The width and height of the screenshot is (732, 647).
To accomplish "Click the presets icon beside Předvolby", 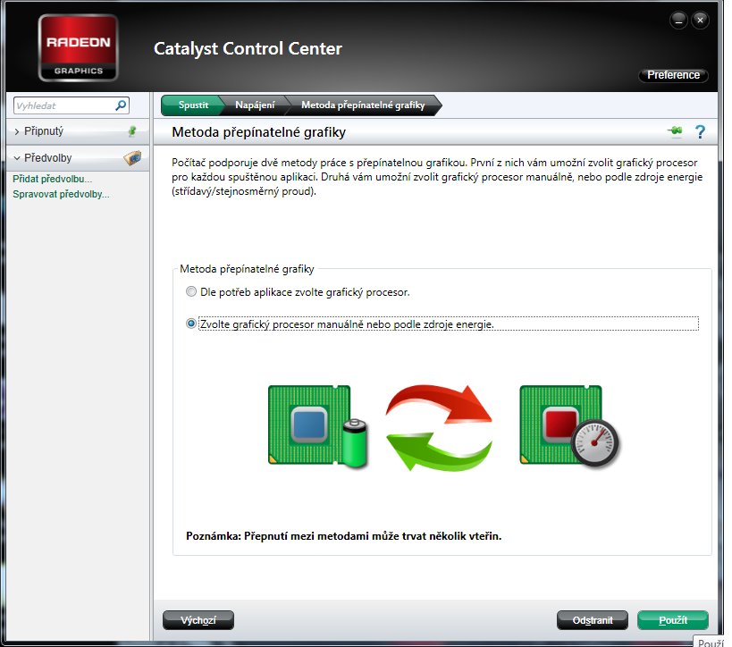I will [132, 158].
